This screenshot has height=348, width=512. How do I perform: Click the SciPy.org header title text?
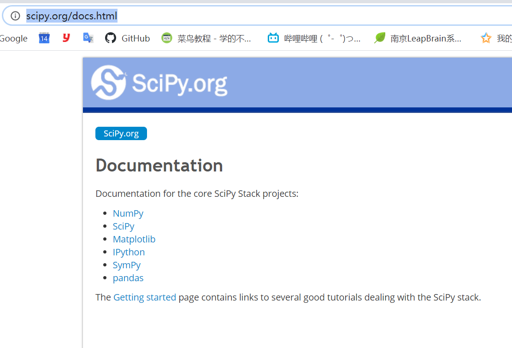tap(180, 84)
